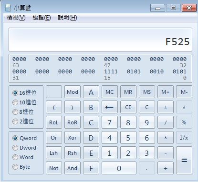The height and width of the screenshot is (182, 198).
Task: Minimize the 小算盤 window
Action: [157, 8]
